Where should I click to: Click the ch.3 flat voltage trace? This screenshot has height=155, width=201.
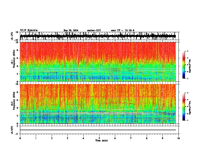[x=98, y=130]
